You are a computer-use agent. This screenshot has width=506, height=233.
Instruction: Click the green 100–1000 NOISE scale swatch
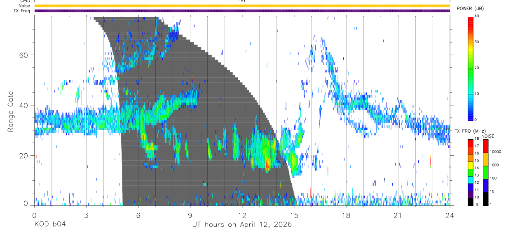pos(485,172)
